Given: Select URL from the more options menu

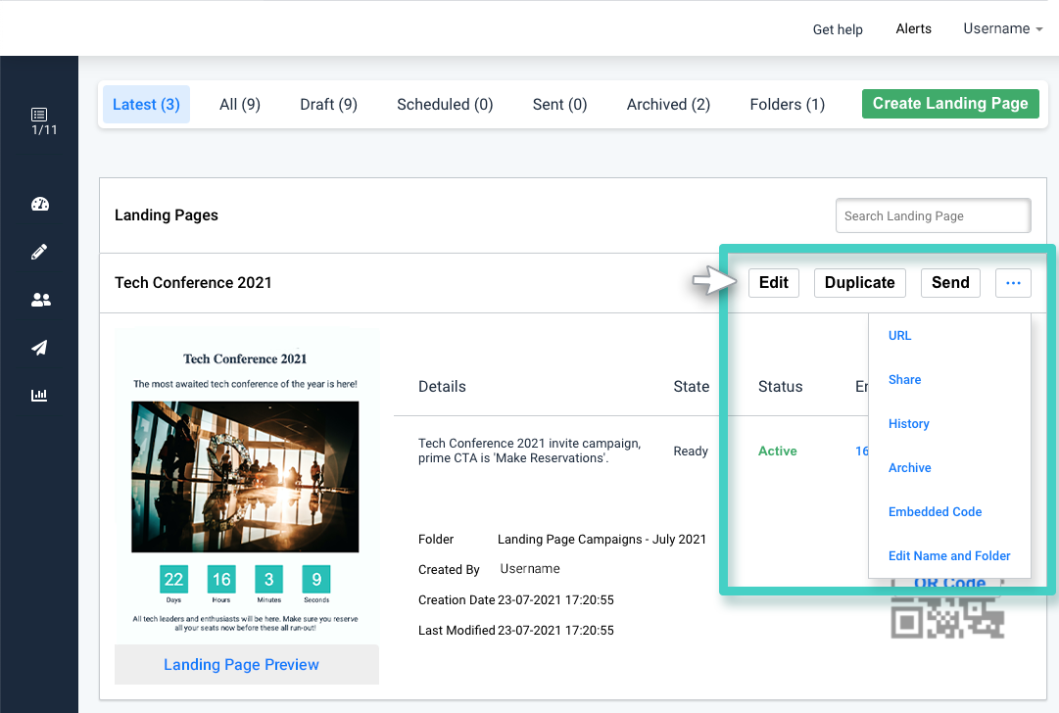Looking at the screenshot, I should (899, 336).
